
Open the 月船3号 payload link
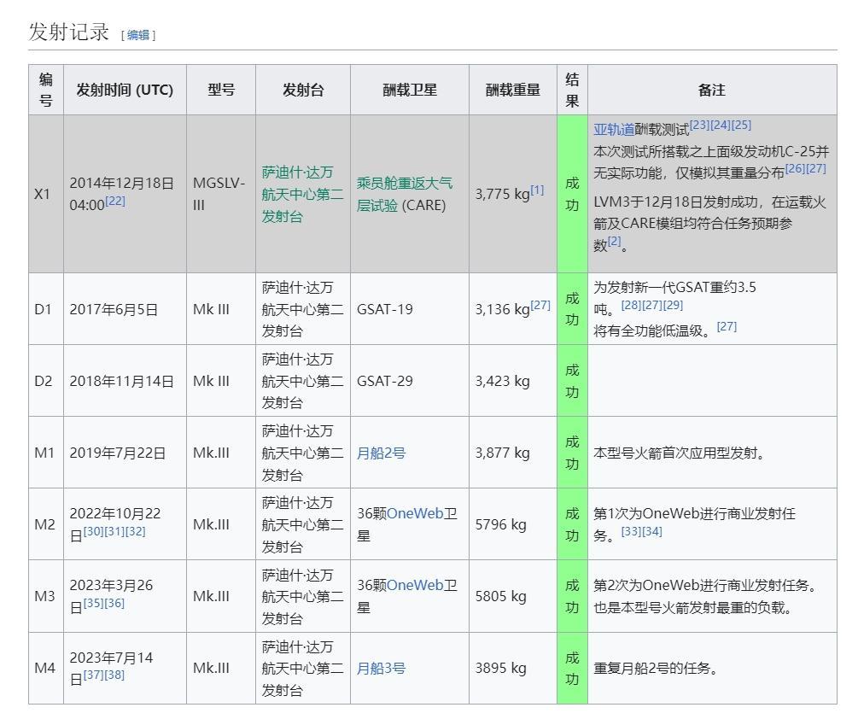381,668
